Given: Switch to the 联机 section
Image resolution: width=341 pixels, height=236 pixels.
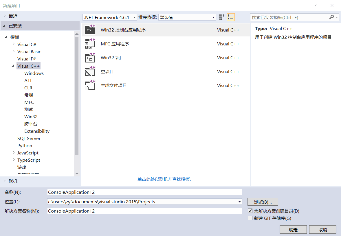Looking at the screenshot, I should pyautogui.click(x=13, y=181).
